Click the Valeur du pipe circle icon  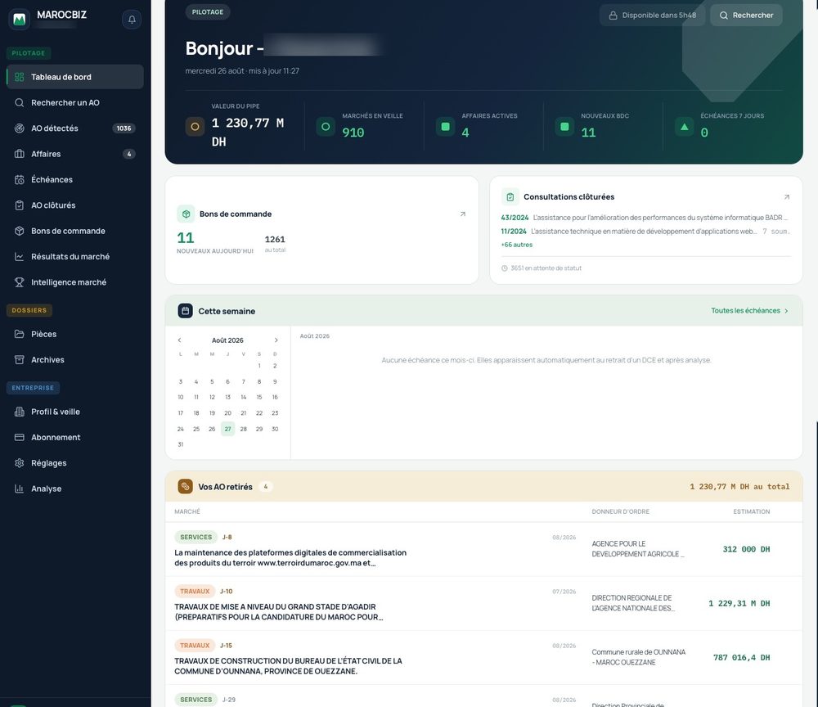click(x=195, y=126)
